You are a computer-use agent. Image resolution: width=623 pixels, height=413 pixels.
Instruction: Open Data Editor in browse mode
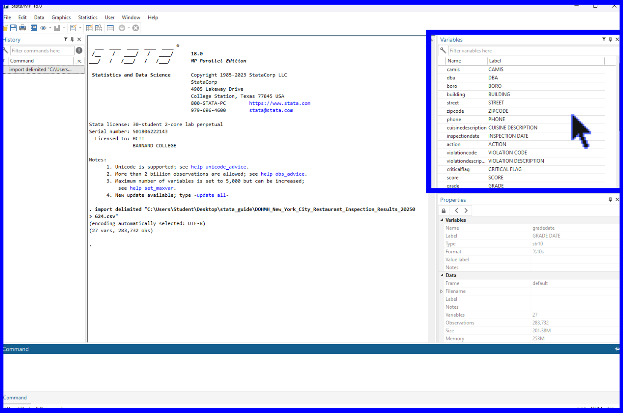pos(99,28)
